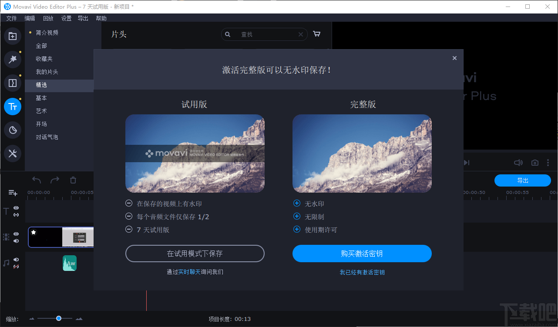Click the 购买激活密钥 button
The height and width of the screenshot is (327, 558).
(x=362, y=254)
